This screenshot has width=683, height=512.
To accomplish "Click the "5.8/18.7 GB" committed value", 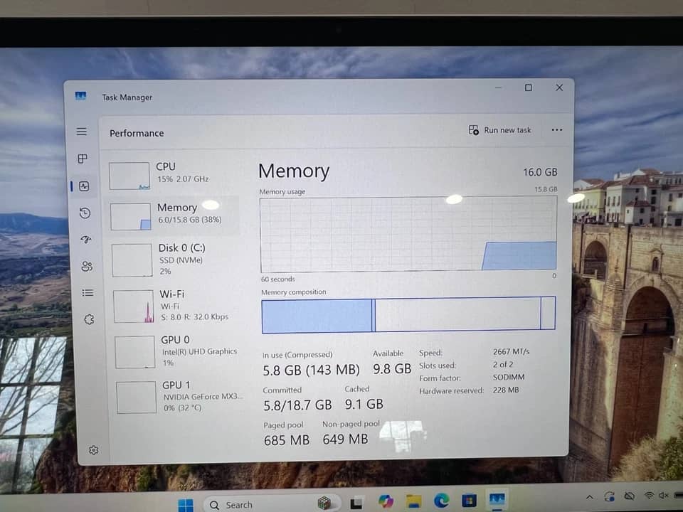I will pos(297,405).
